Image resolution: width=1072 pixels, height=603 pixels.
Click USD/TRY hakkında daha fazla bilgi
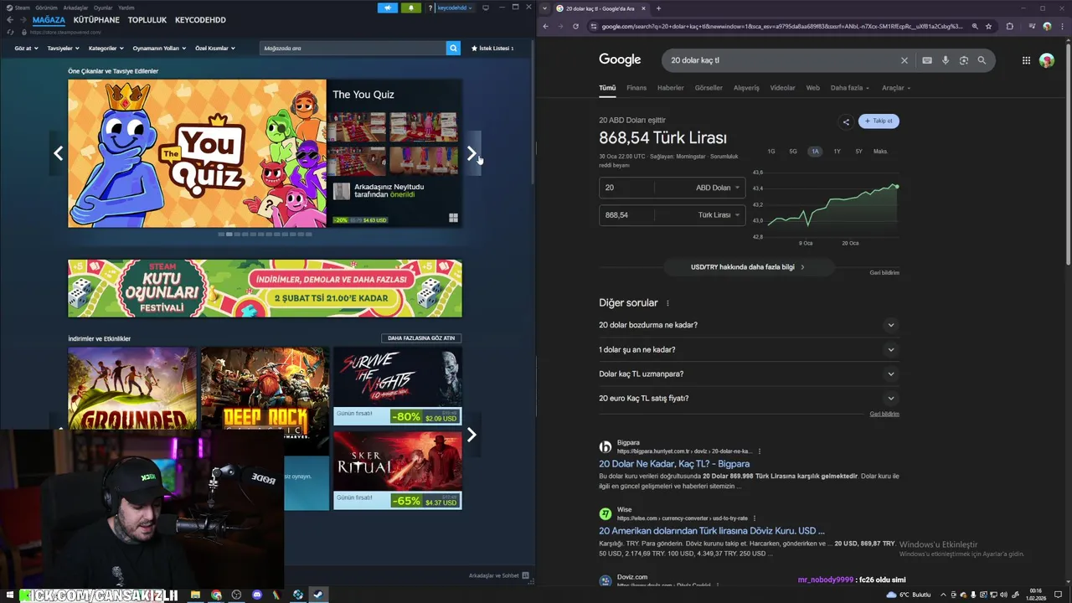(x=747, y=267)
